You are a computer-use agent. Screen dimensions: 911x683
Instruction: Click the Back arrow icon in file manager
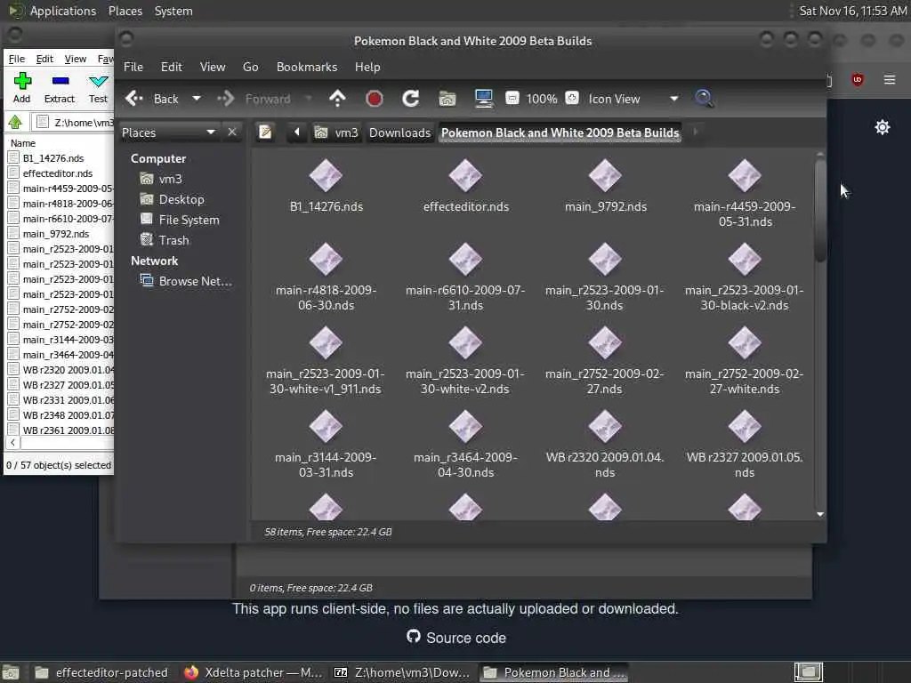pyautogui.click(x=134, y=98)
